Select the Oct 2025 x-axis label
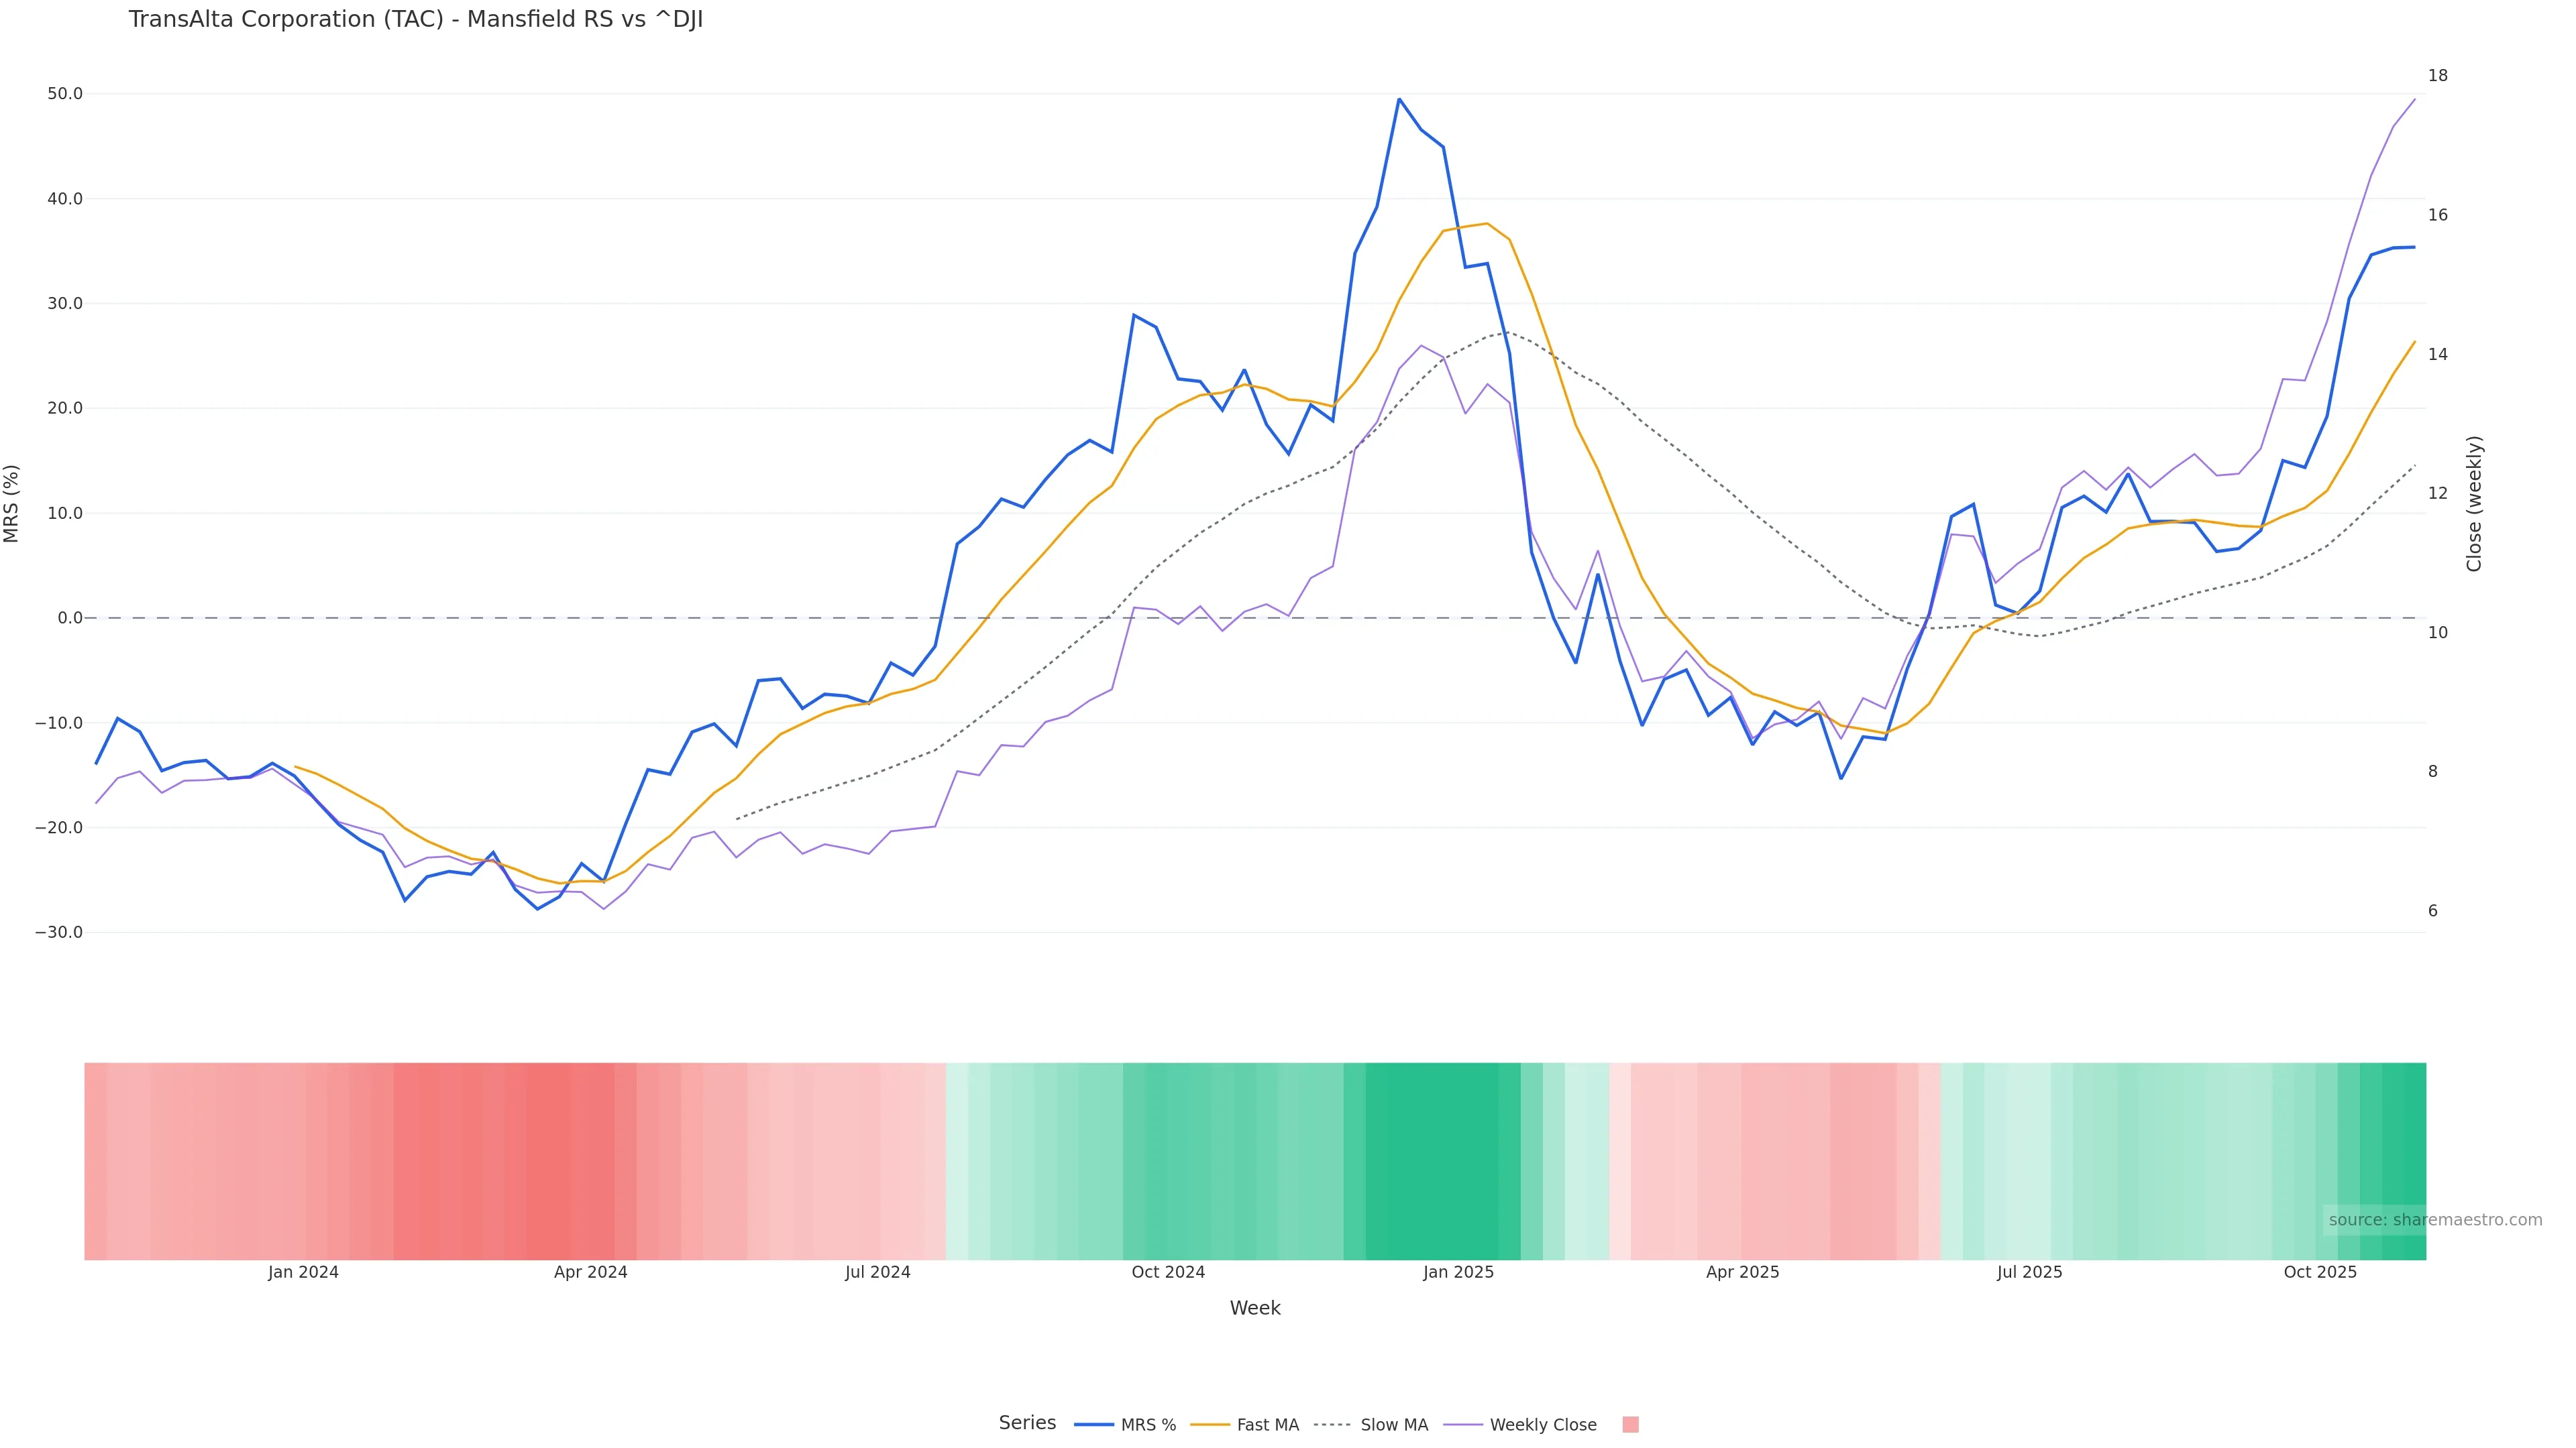The height and width of the screenshot is (1448, 2576). pyautogui.click(x=2320, y=1272)
